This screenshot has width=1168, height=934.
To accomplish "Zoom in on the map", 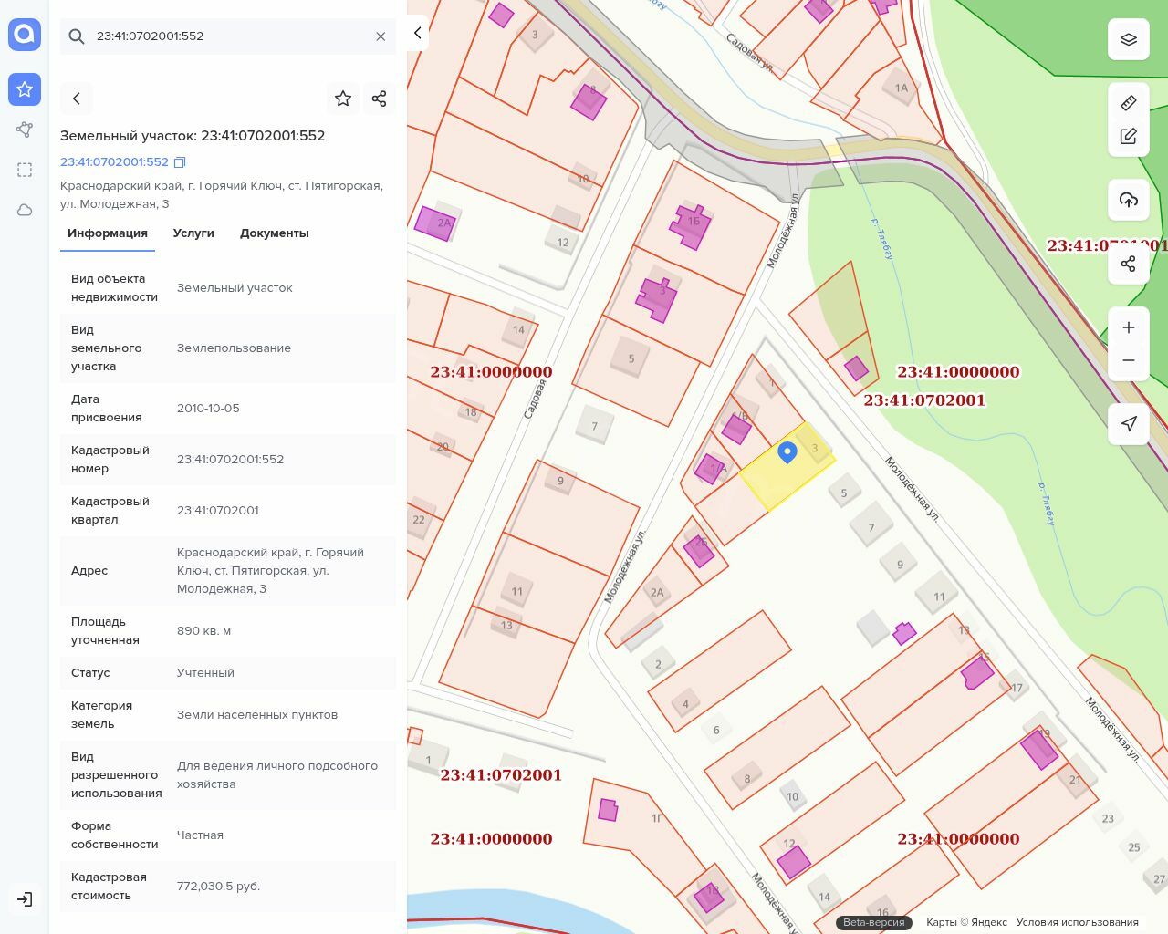I will pos(1128,327).
